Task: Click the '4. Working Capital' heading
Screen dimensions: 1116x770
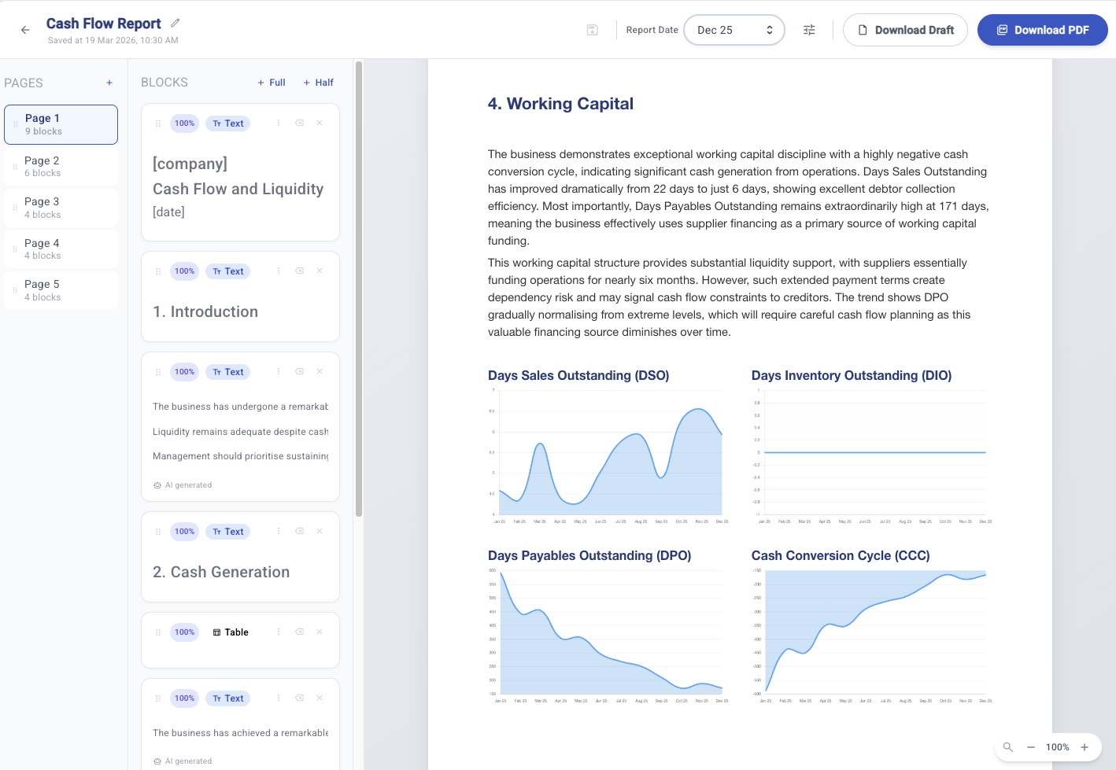Action: coord(560,104)
